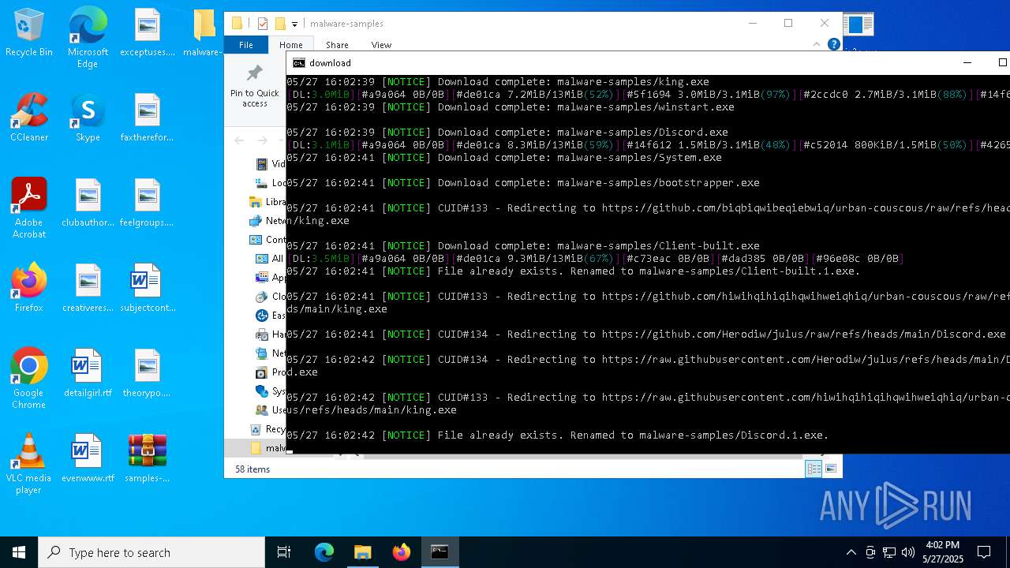Select the faxtherefor image file
This screenshot has width=1010, height=568.
(x=147, y=118)
